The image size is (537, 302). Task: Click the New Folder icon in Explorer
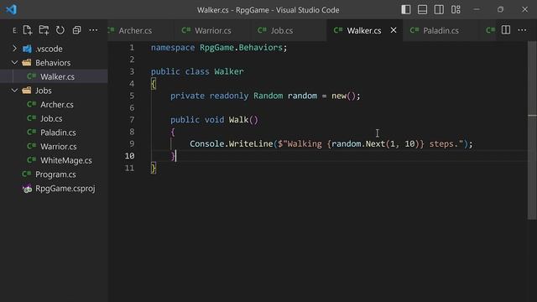[44, 30]
